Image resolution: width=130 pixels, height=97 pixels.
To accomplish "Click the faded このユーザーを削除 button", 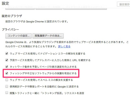I will point(49,8).
